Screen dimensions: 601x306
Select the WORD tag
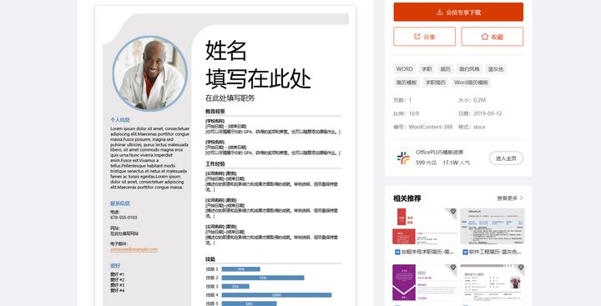[x=404, y=69]
